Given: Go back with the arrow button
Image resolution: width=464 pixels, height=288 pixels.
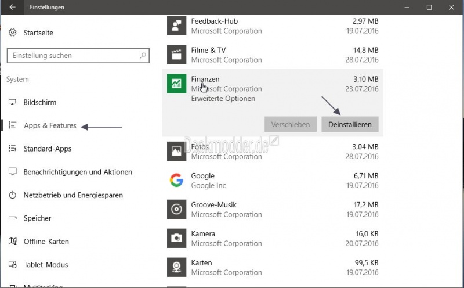Looking at the screenshot, I should coord(12,7).
